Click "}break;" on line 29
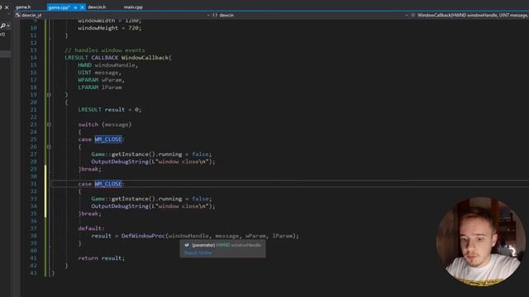 [x=90, y=169]
